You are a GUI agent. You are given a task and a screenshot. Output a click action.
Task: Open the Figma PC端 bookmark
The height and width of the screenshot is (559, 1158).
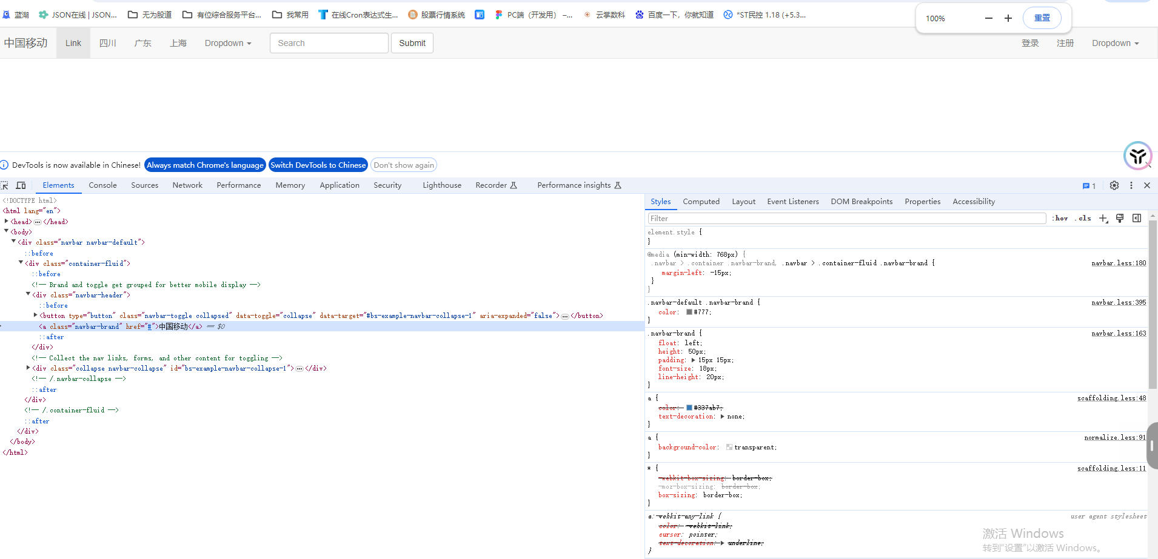click(x=534, y=15)
